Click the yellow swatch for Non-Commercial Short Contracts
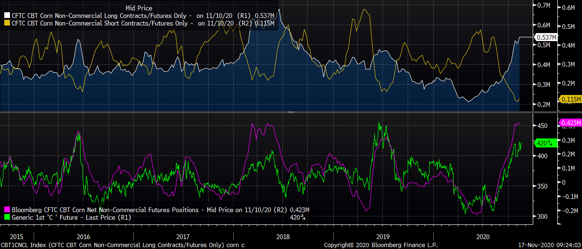582x249 pixels. coord(7,22)
